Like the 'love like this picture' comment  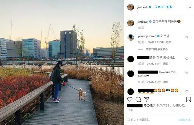[x=187, y=73]
